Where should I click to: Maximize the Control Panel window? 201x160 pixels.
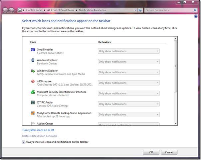(185, 2)
